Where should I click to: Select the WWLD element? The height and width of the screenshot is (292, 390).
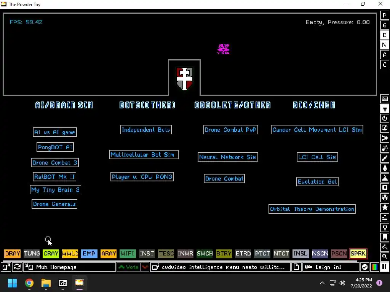(x=70, y=254)
